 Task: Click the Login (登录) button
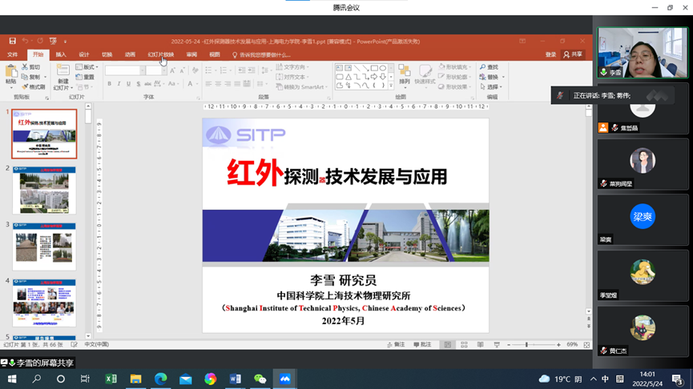tap(550, 54)
